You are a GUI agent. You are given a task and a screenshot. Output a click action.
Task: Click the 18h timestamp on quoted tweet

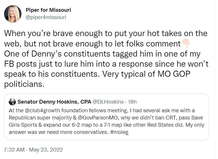pos(132,102)
